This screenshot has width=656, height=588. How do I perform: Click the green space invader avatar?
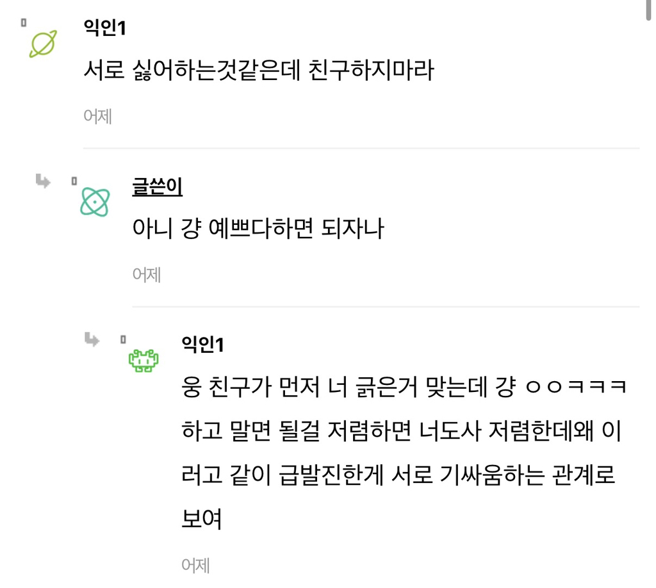click(143, 361)
